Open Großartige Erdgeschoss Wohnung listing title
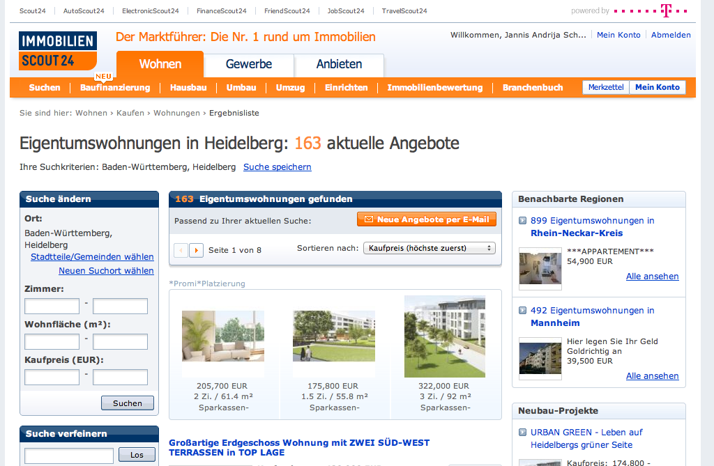 point(299,447)
